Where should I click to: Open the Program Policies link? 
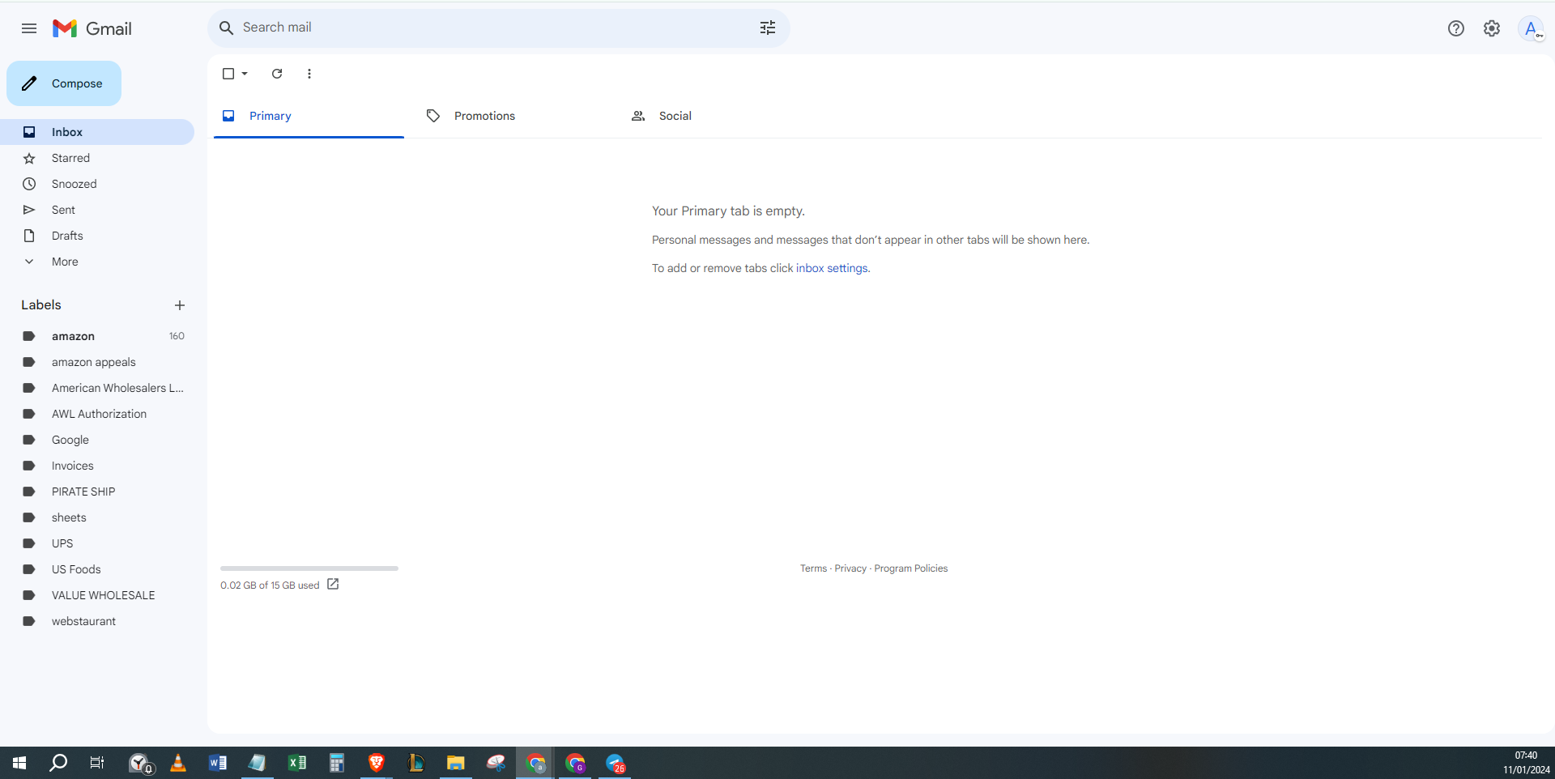(x=911, y=568)
